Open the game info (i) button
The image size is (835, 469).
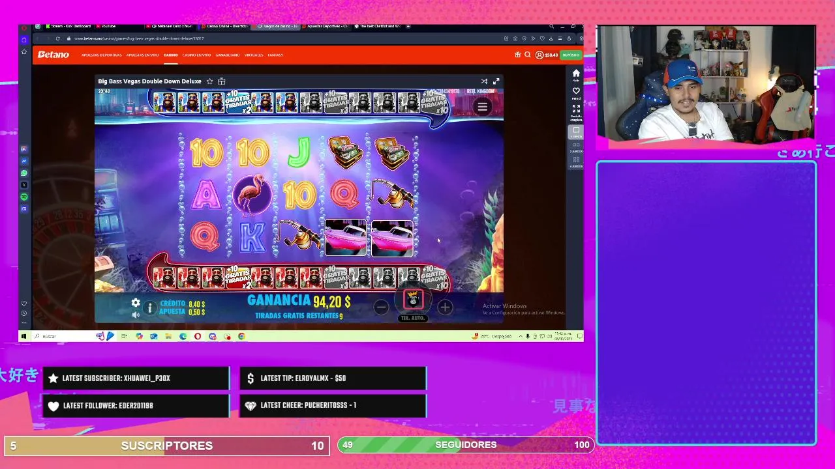point(150,308)
